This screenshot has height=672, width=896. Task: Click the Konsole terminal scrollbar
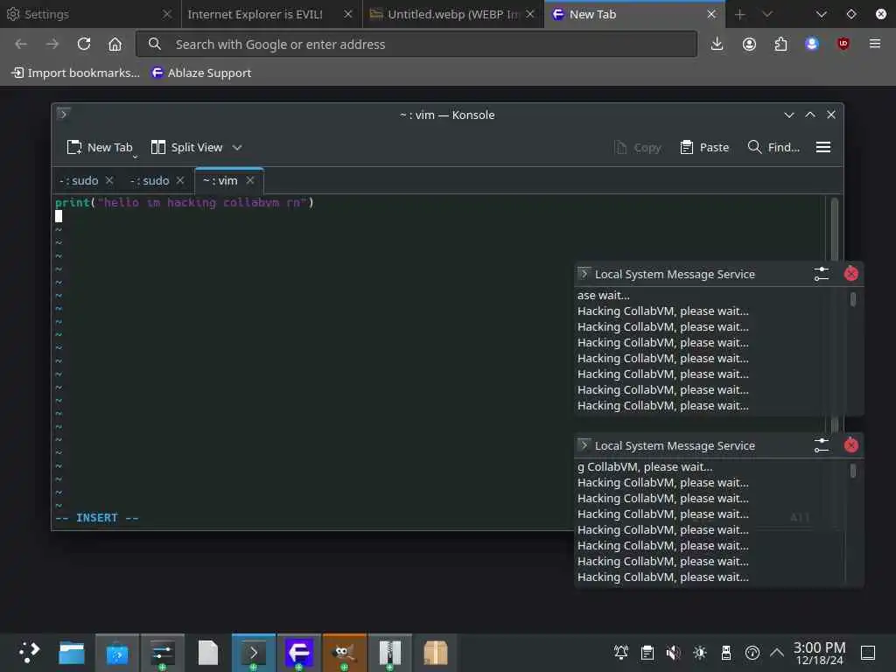click(x=834, y=228)
